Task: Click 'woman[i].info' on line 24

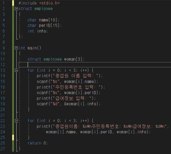Action: (131, 132)
